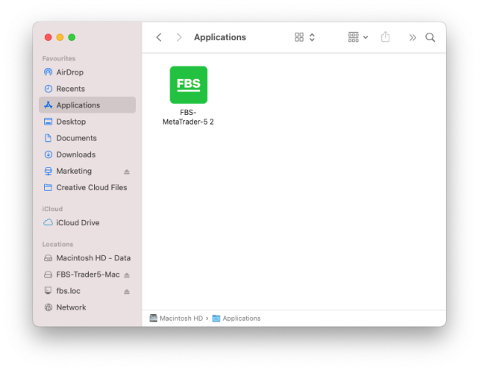Select AirDrop in the sidebar

87,72
